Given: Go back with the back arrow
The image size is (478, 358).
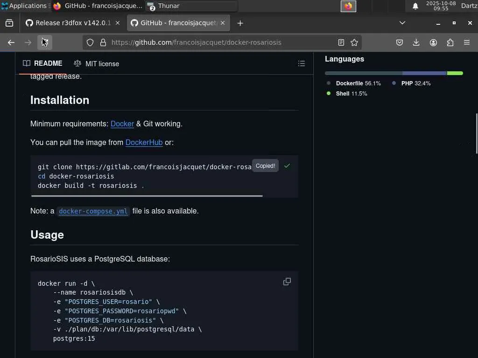Looking at the screenshot, I should click(11, 42).
